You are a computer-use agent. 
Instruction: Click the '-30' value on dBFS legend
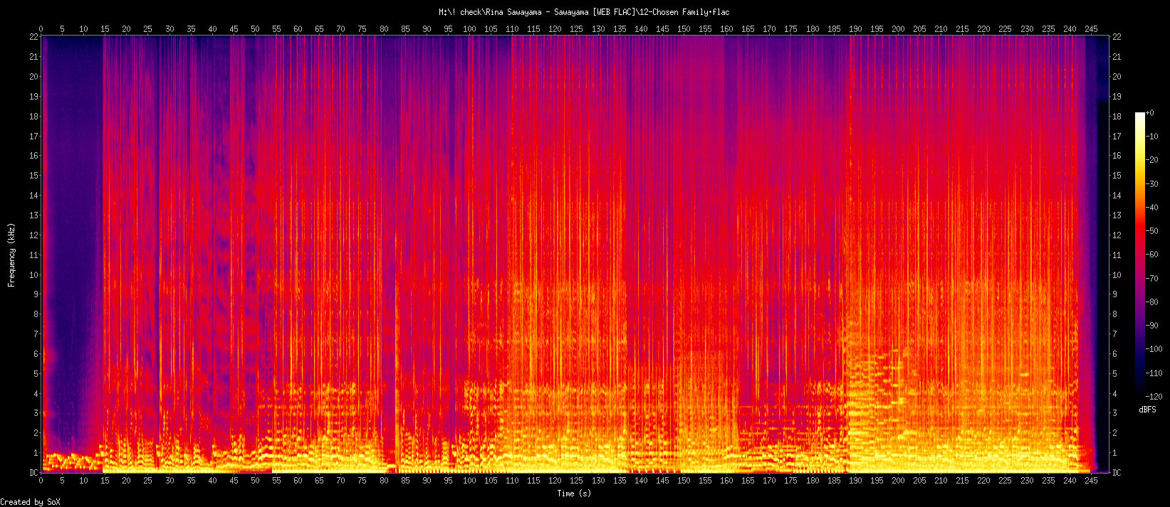(1151, 183)
